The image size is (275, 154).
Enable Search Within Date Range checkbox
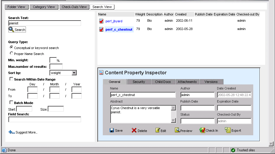click(11, 79)
